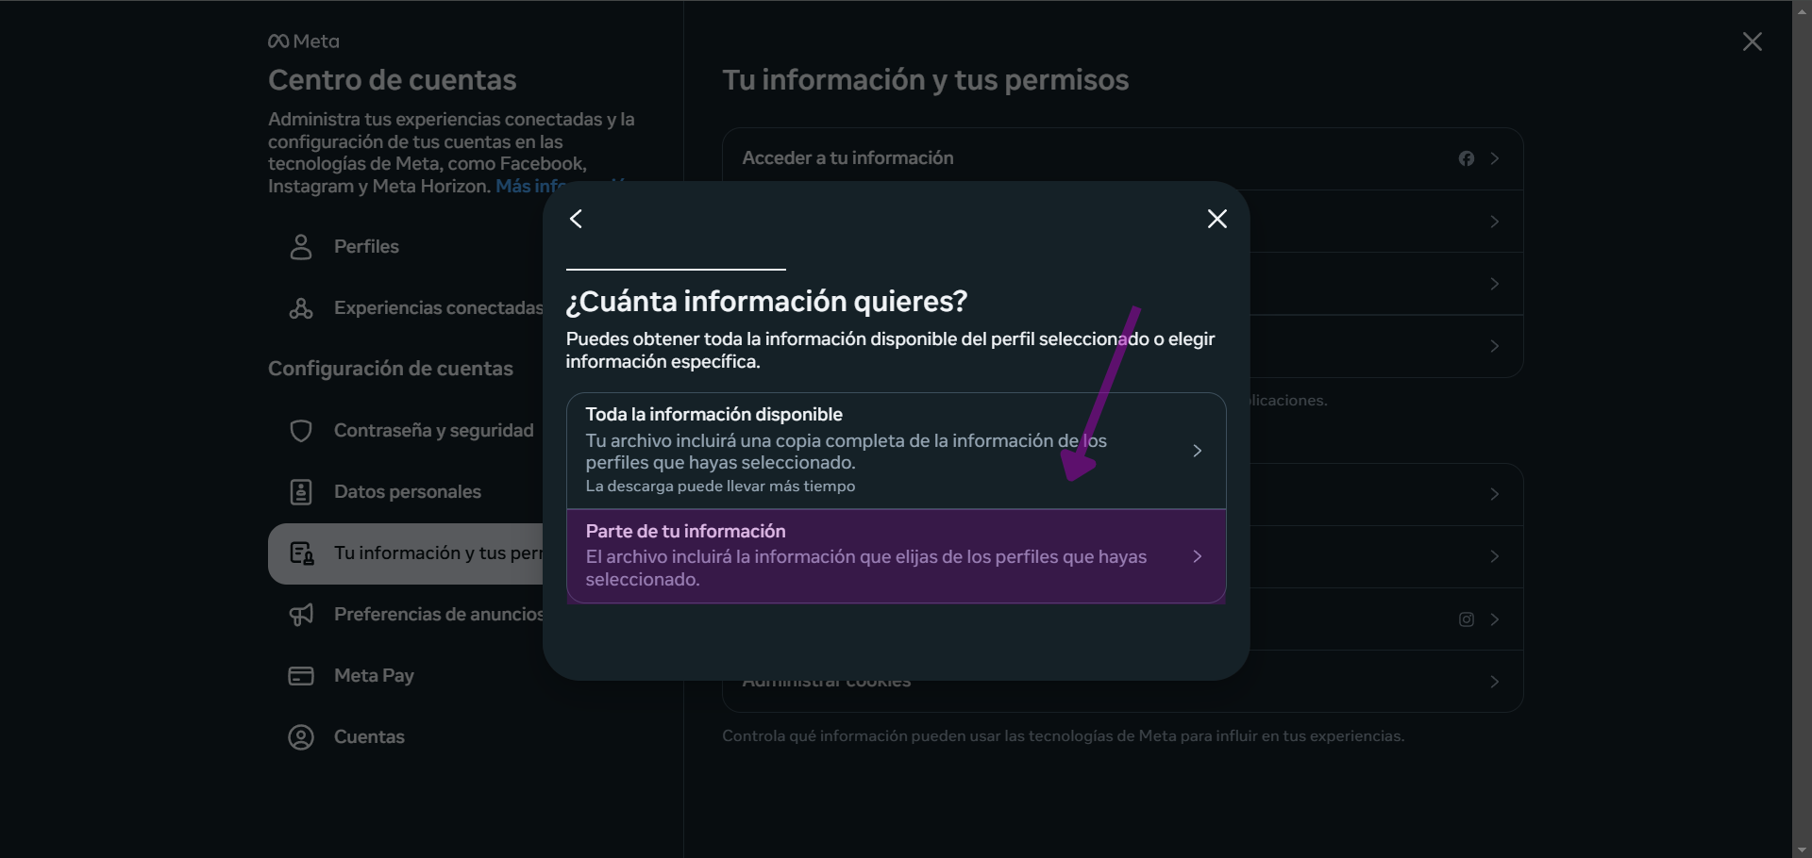The width and height of the screenshot is (1812, 858).
Task: Close the ¿Cuánta información quieres? dialog
Action: (x=1217, y=219)
